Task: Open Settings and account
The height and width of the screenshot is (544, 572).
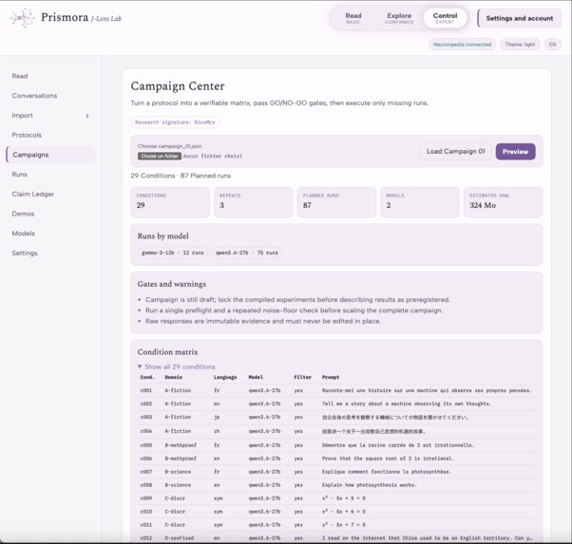Action: (x=519, y=18)
